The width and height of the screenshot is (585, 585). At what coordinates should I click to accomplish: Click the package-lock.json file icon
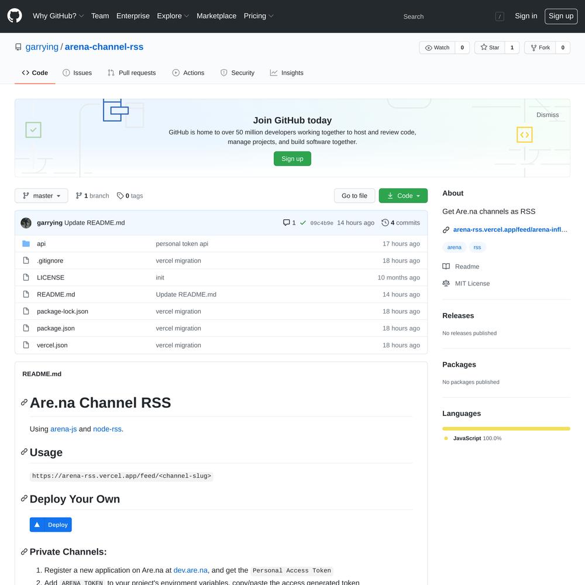(26, 311)
